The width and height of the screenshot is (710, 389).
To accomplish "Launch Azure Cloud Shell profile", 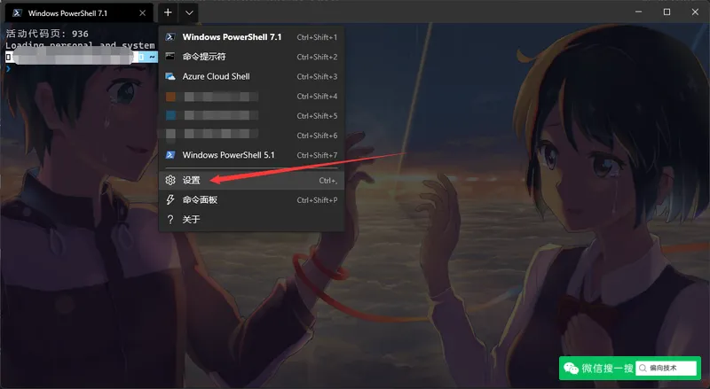I will (251, 76).
